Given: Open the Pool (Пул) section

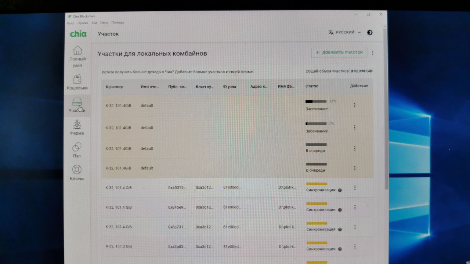Looking at the screenshot, I should click(x=77, y=150).
